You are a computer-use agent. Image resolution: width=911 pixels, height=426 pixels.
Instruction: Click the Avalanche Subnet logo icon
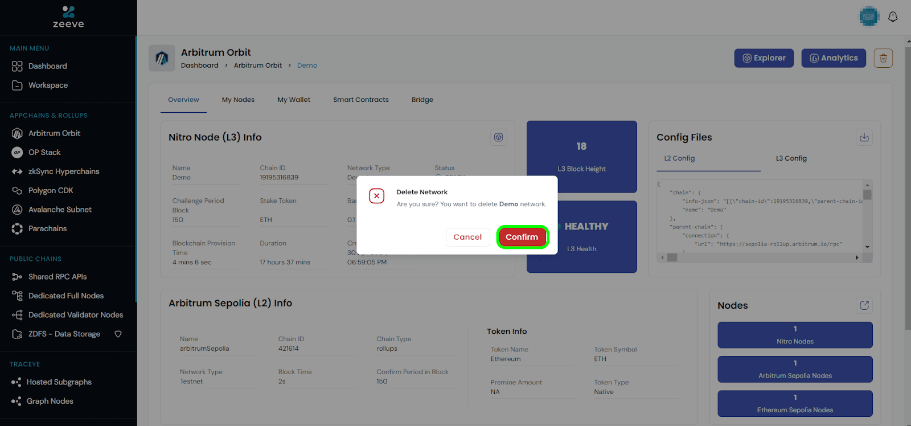pos(17,210)
